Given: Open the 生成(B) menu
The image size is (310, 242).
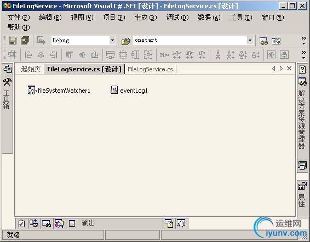Looking at the screenshot, I should click(x=146, y=18).
